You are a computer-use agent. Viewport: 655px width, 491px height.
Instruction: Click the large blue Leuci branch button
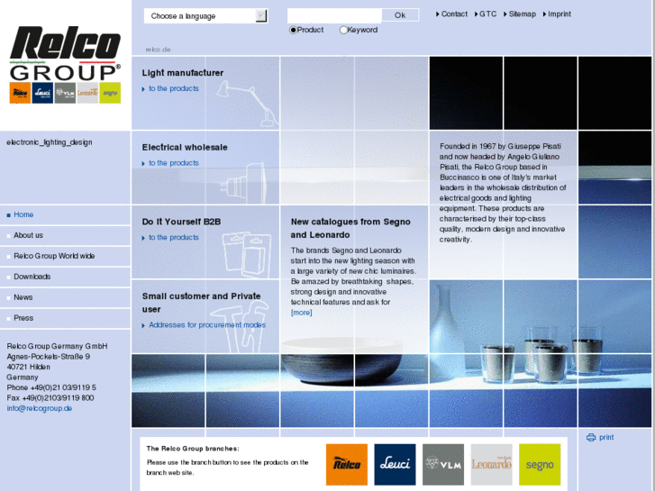(395, 465)
